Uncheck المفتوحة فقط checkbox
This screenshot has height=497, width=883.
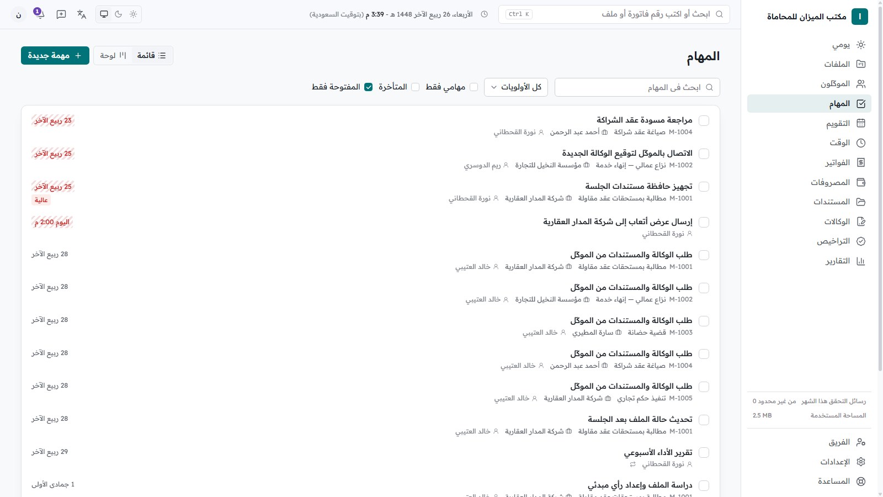[368, 87]
